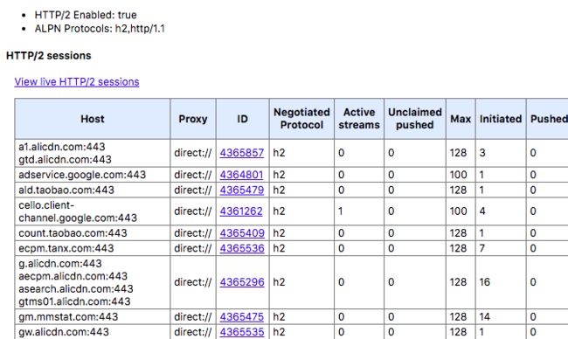Open the View live HTTP/2 sessions link

pos(77,82)
